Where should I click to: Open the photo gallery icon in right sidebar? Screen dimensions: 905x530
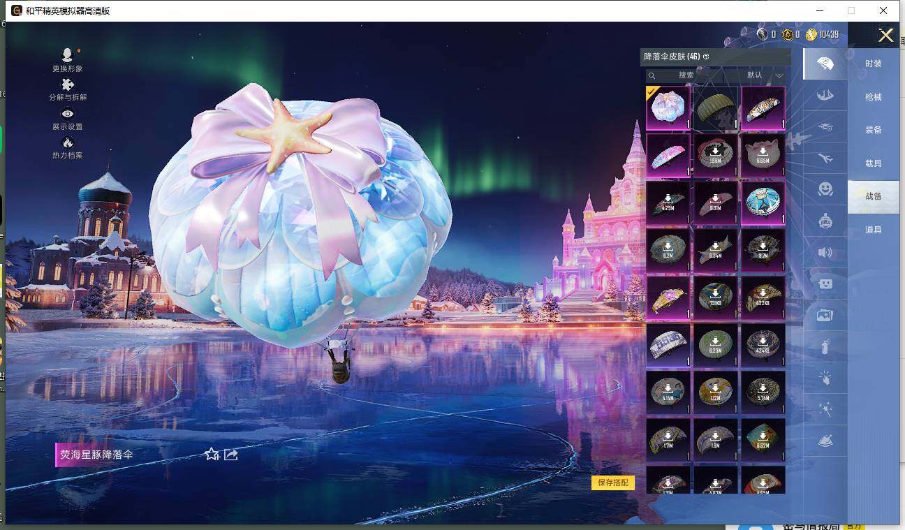pyautogui.click(x=825, y=315)
